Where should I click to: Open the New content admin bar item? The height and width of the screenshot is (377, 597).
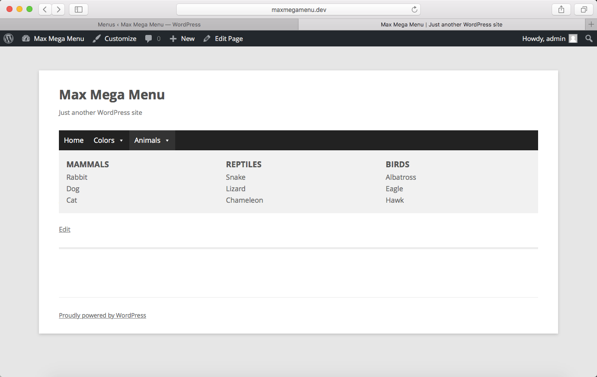[x=182, y=38]
